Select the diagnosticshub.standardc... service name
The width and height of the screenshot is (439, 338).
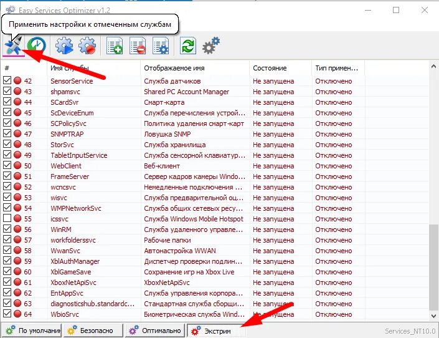[x=92, y=304]
